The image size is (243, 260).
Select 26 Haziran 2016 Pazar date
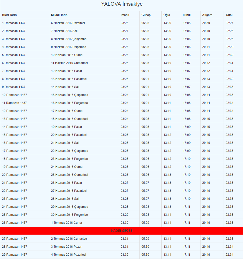pyautogui.click(x=66, y=183)
